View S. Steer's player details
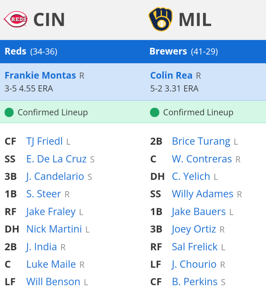 point(43,194)
